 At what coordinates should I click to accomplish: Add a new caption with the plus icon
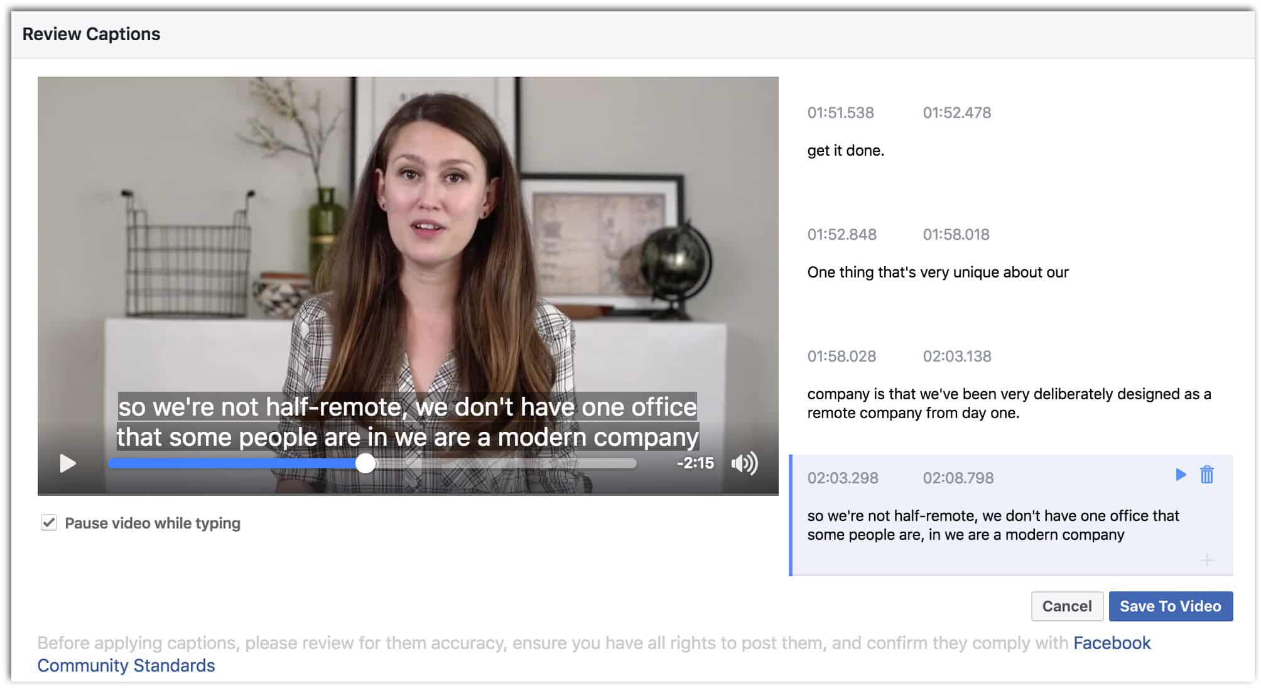pyautogui.click(x=1206, y=560)
